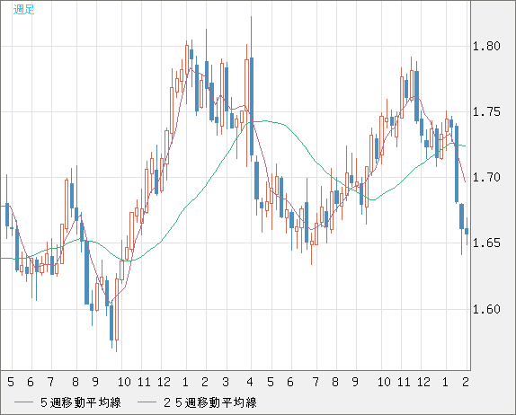Click the 週足 label in the top-left corner
This screenshot has width=516, height=415.
(23, 10)
